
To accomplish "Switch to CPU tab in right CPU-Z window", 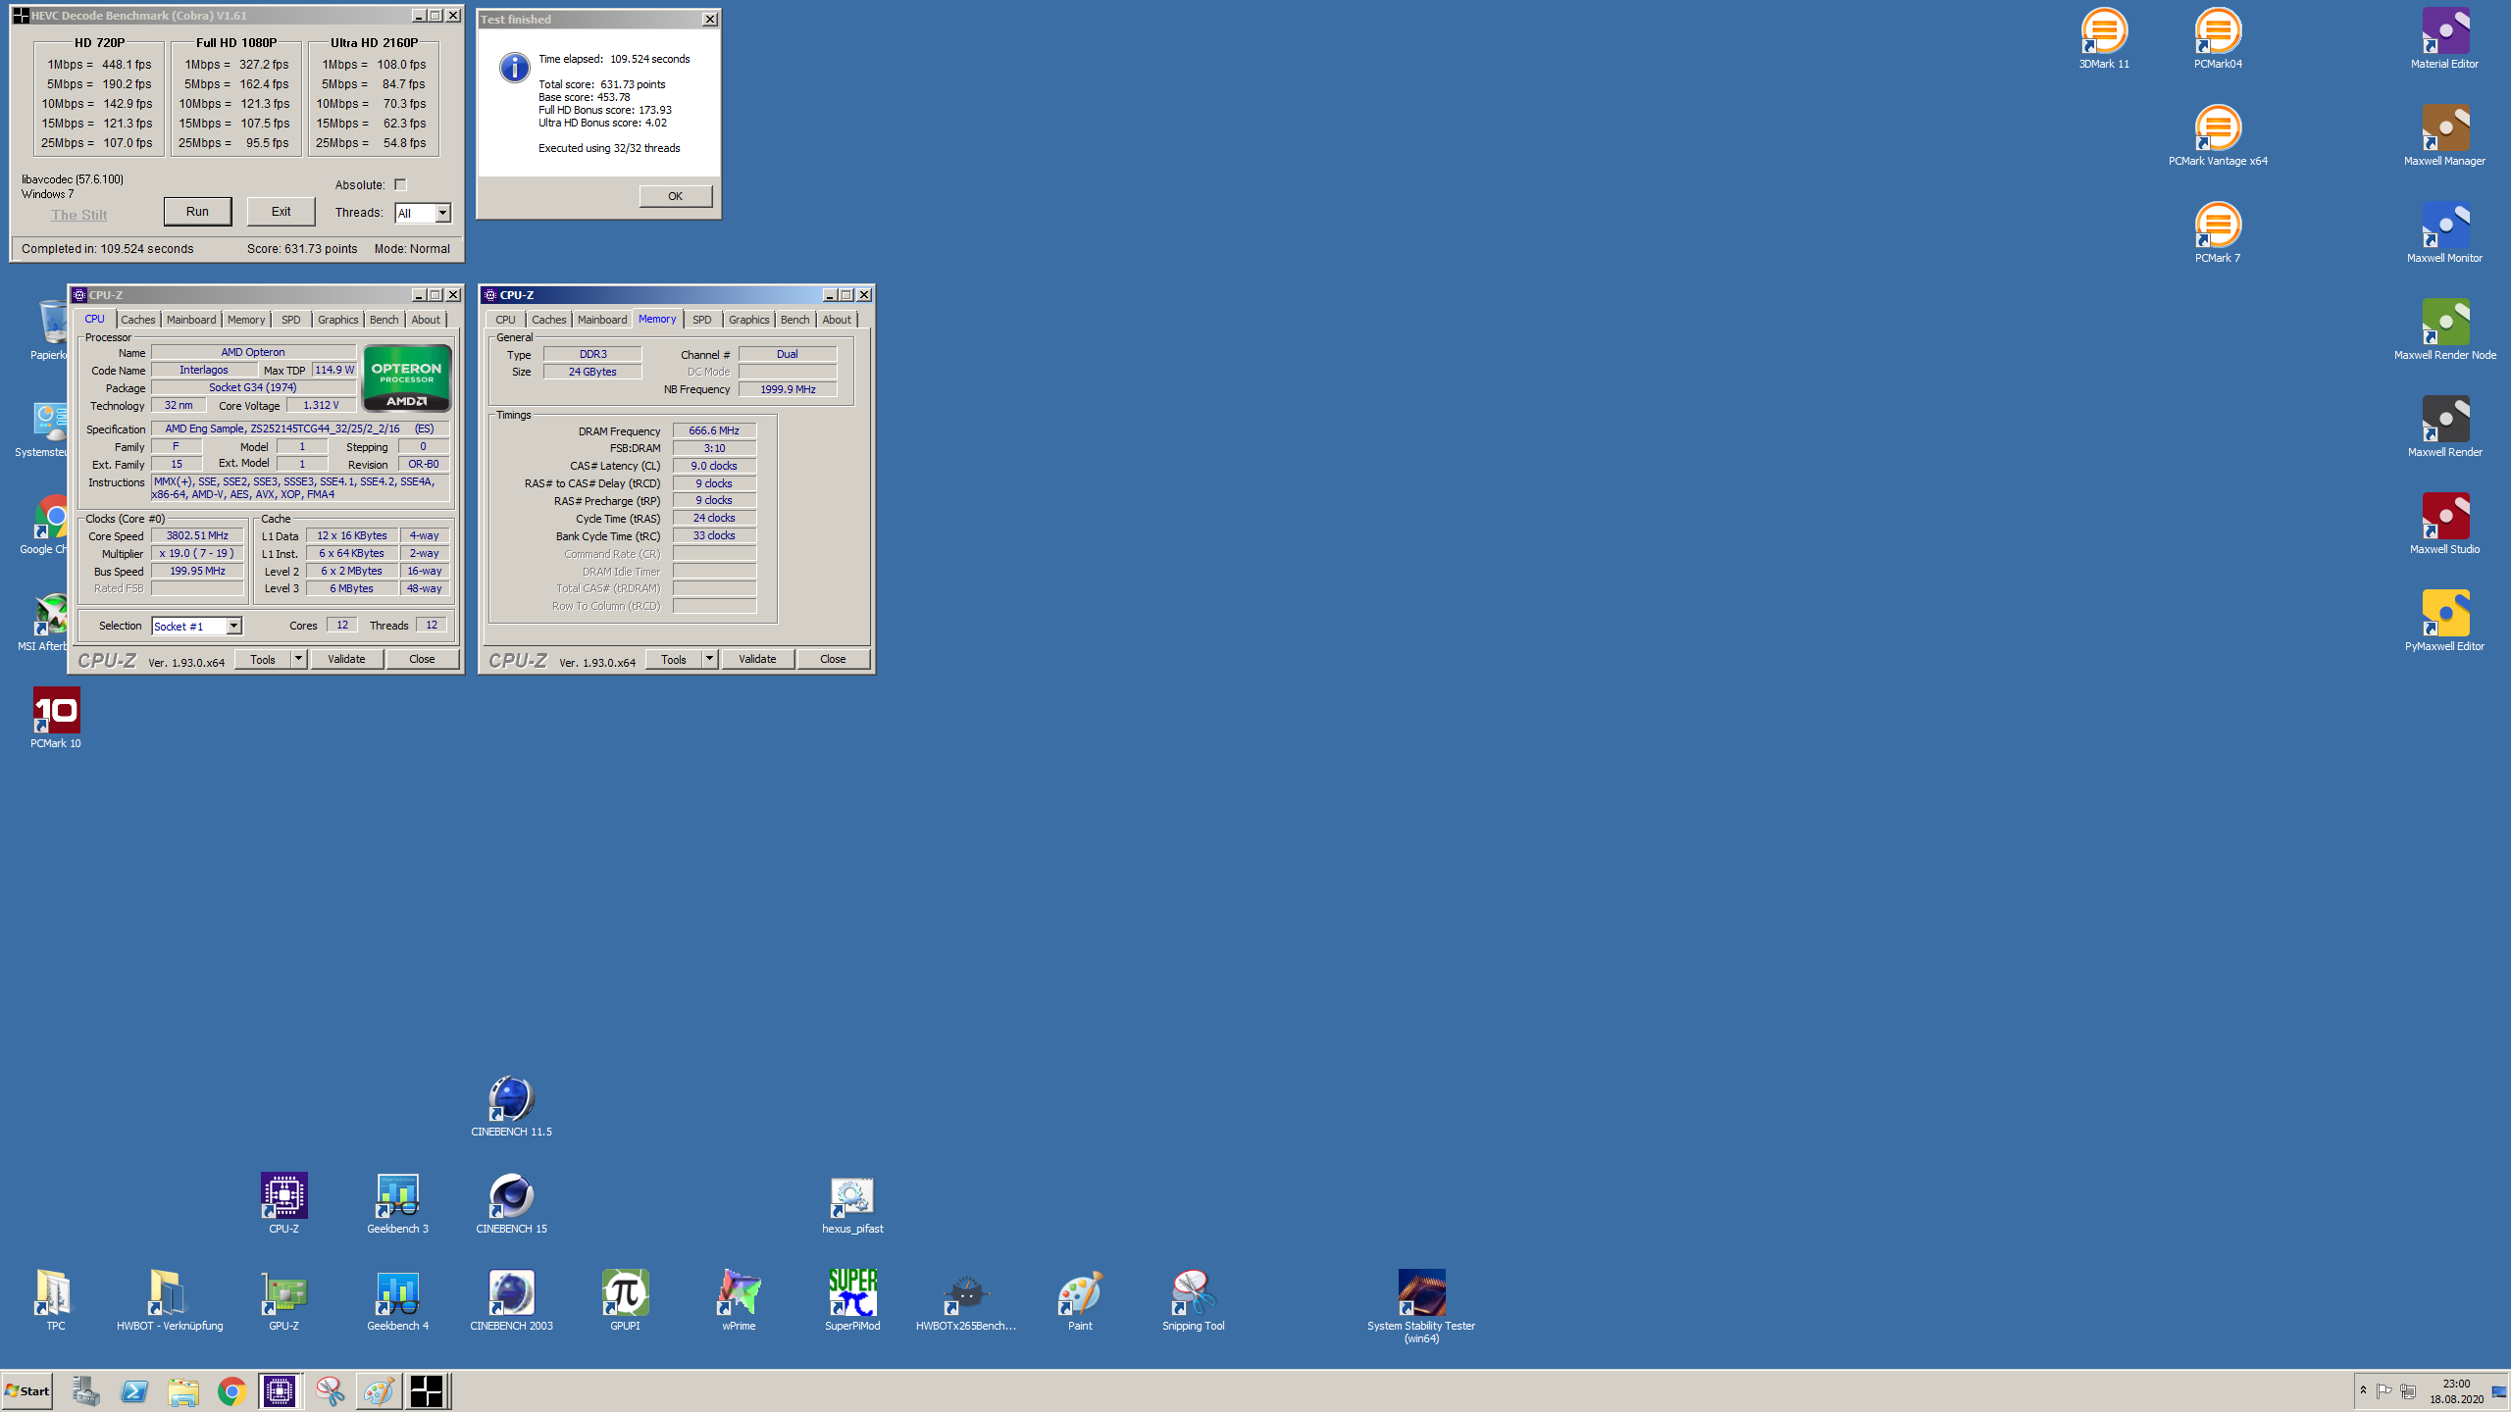I will click(505, 320).
